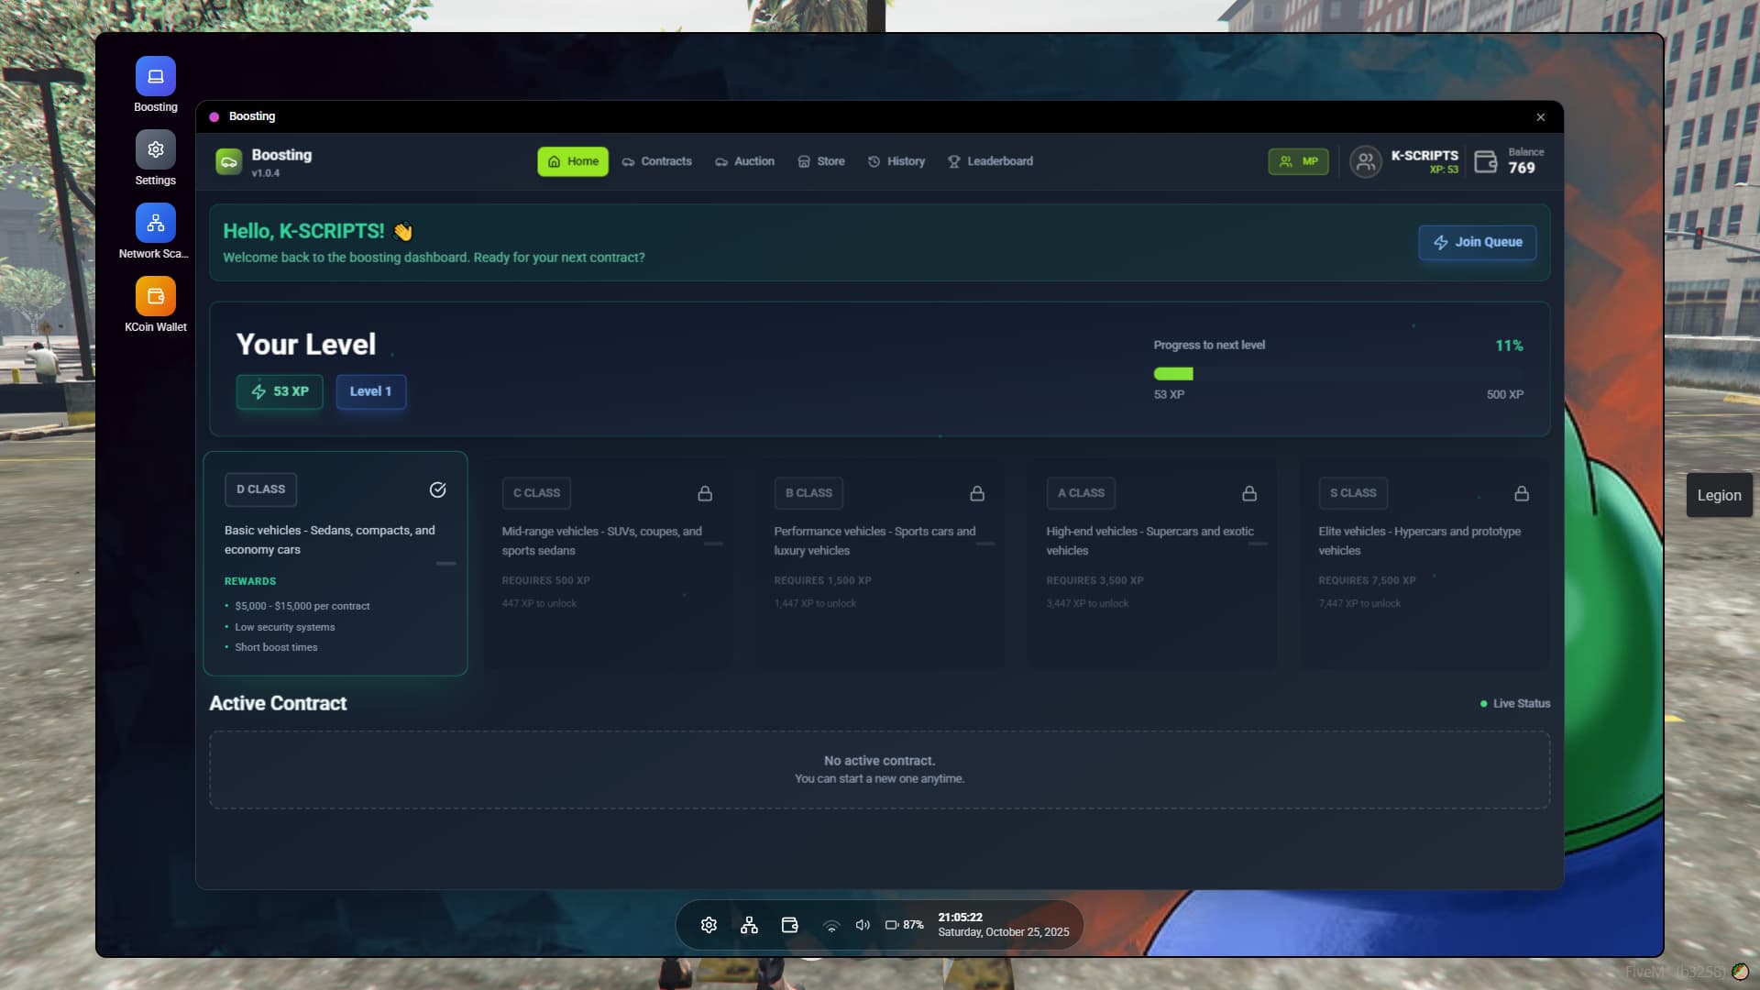Click the Level 1 badge
Screen dimensions: 1760x990
pos(370,391)
